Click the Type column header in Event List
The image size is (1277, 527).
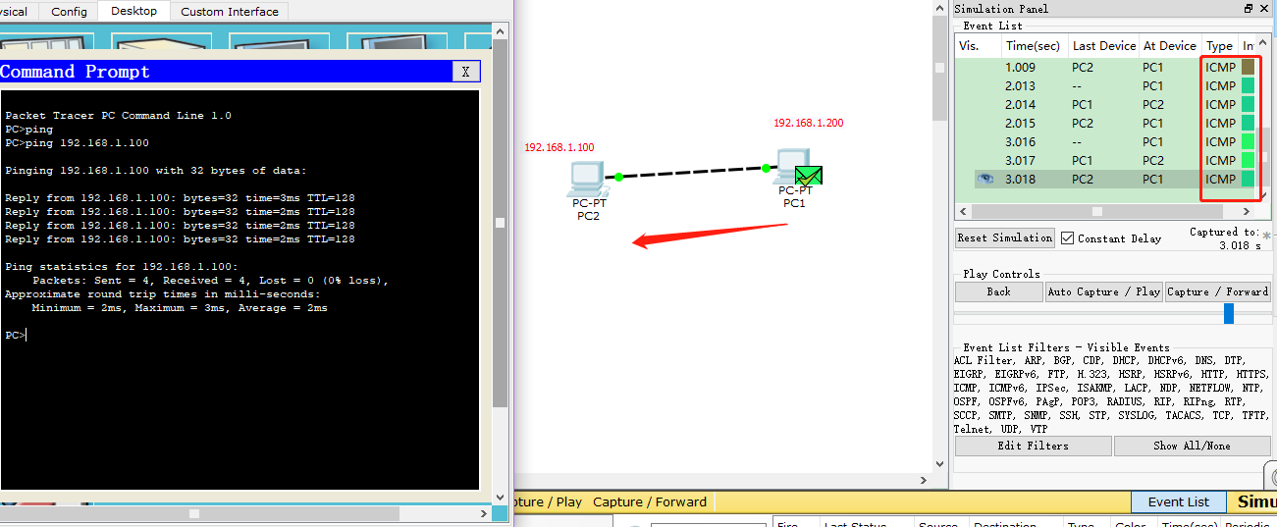coord(1220,45)
